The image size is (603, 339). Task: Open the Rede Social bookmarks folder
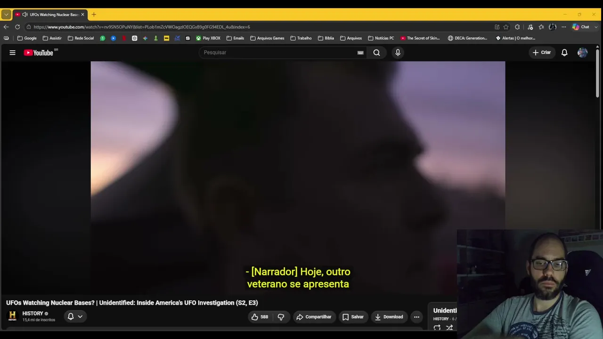(x=81, y=38)
